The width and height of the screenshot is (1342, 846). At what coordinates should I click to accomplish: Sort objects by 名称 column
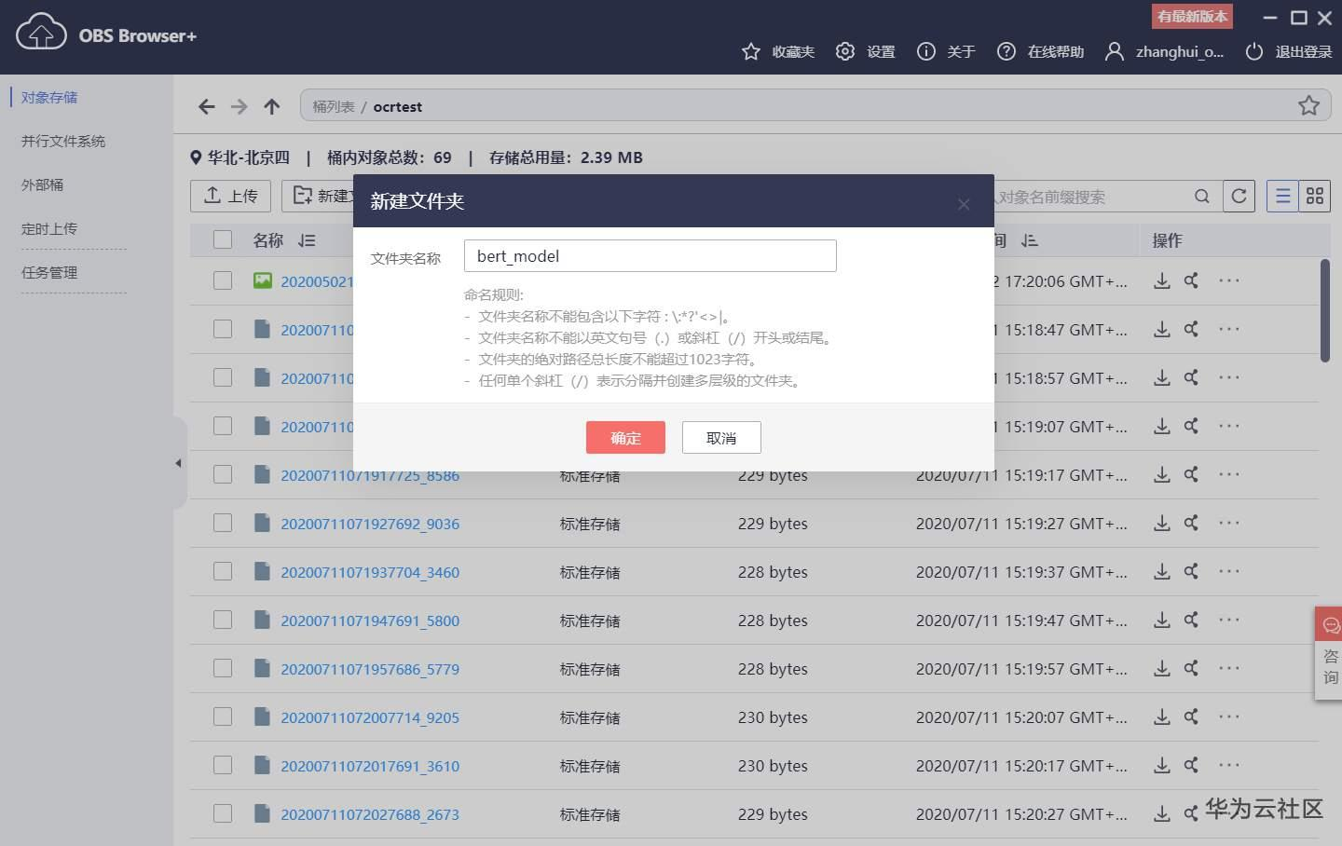pyautogui.click(x=307, y=240)
